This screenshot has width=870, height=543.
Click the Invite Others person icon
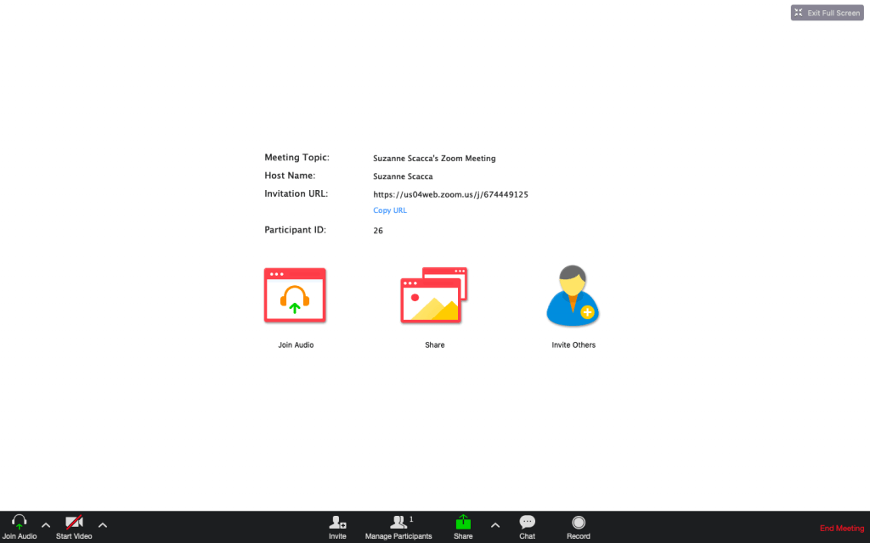coord(573,295)
